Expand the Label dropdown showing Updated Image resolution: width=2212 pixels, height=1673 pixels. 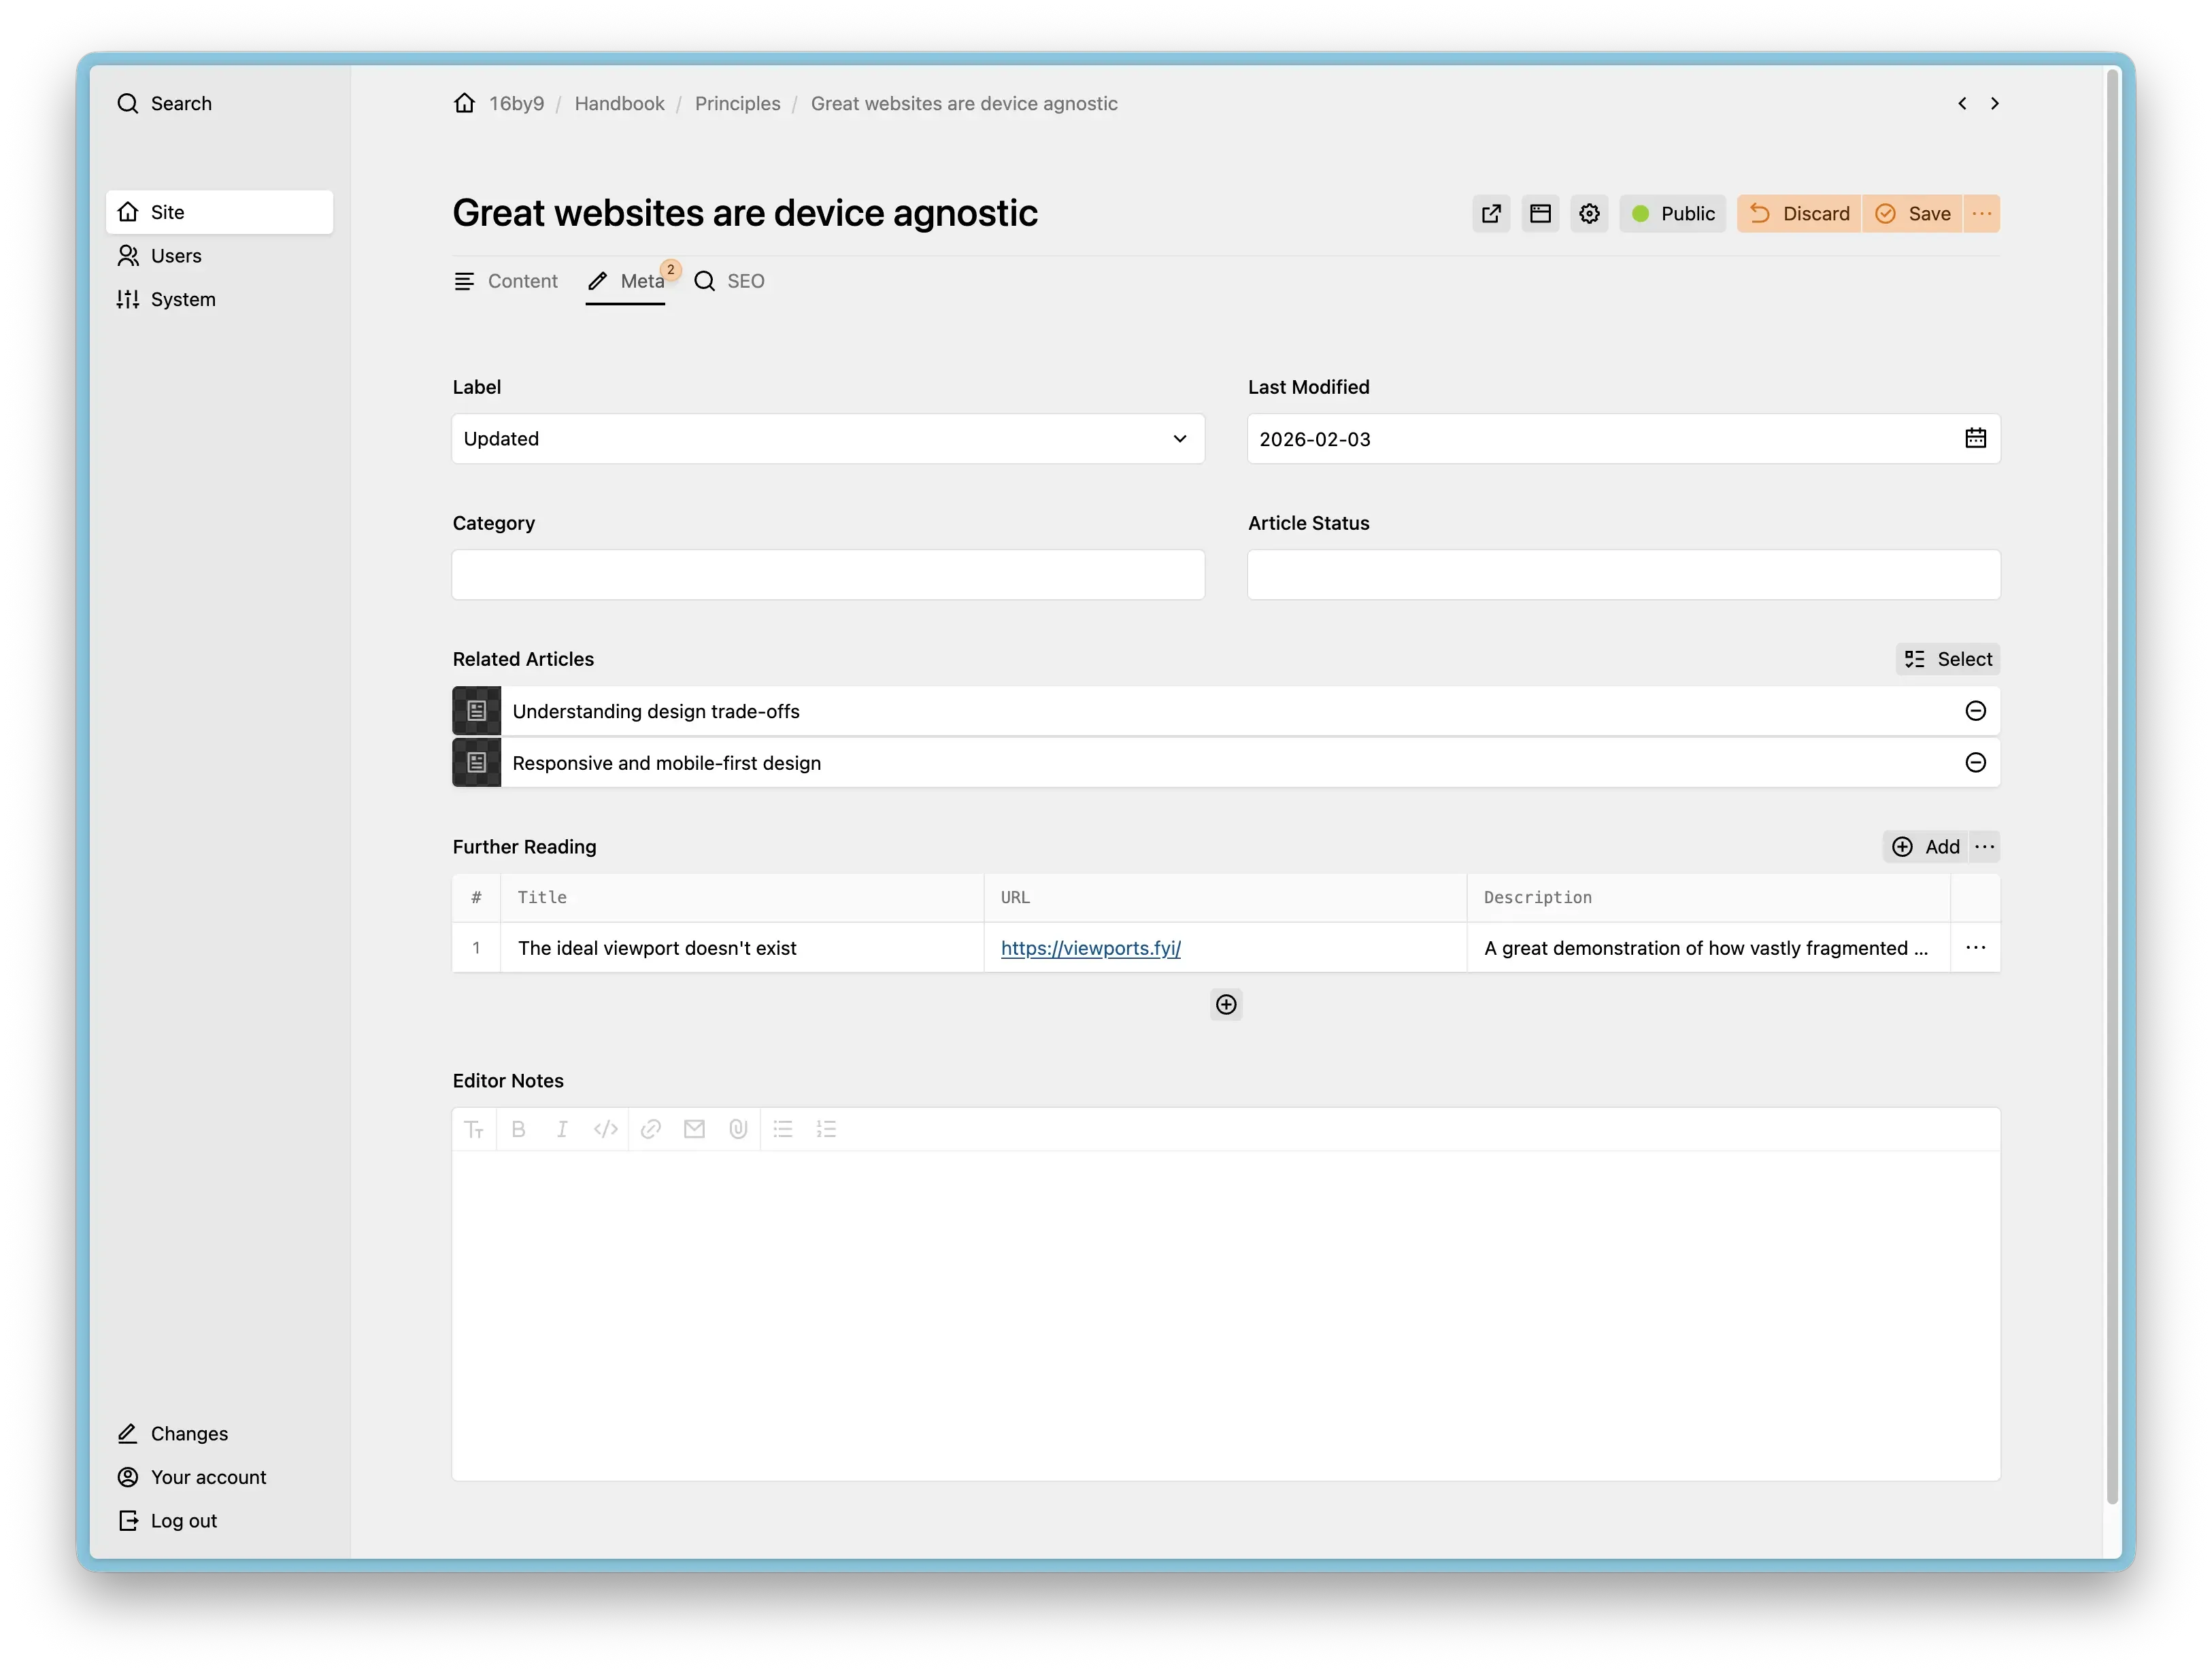[827, 439]
